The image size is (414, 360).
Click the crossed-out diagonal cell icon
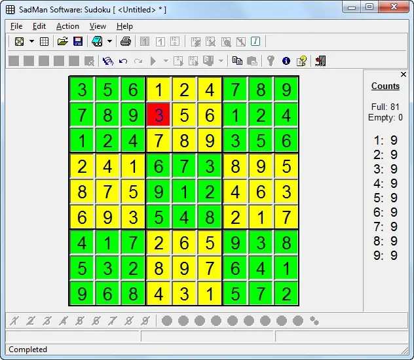click(x=241, y=41)
